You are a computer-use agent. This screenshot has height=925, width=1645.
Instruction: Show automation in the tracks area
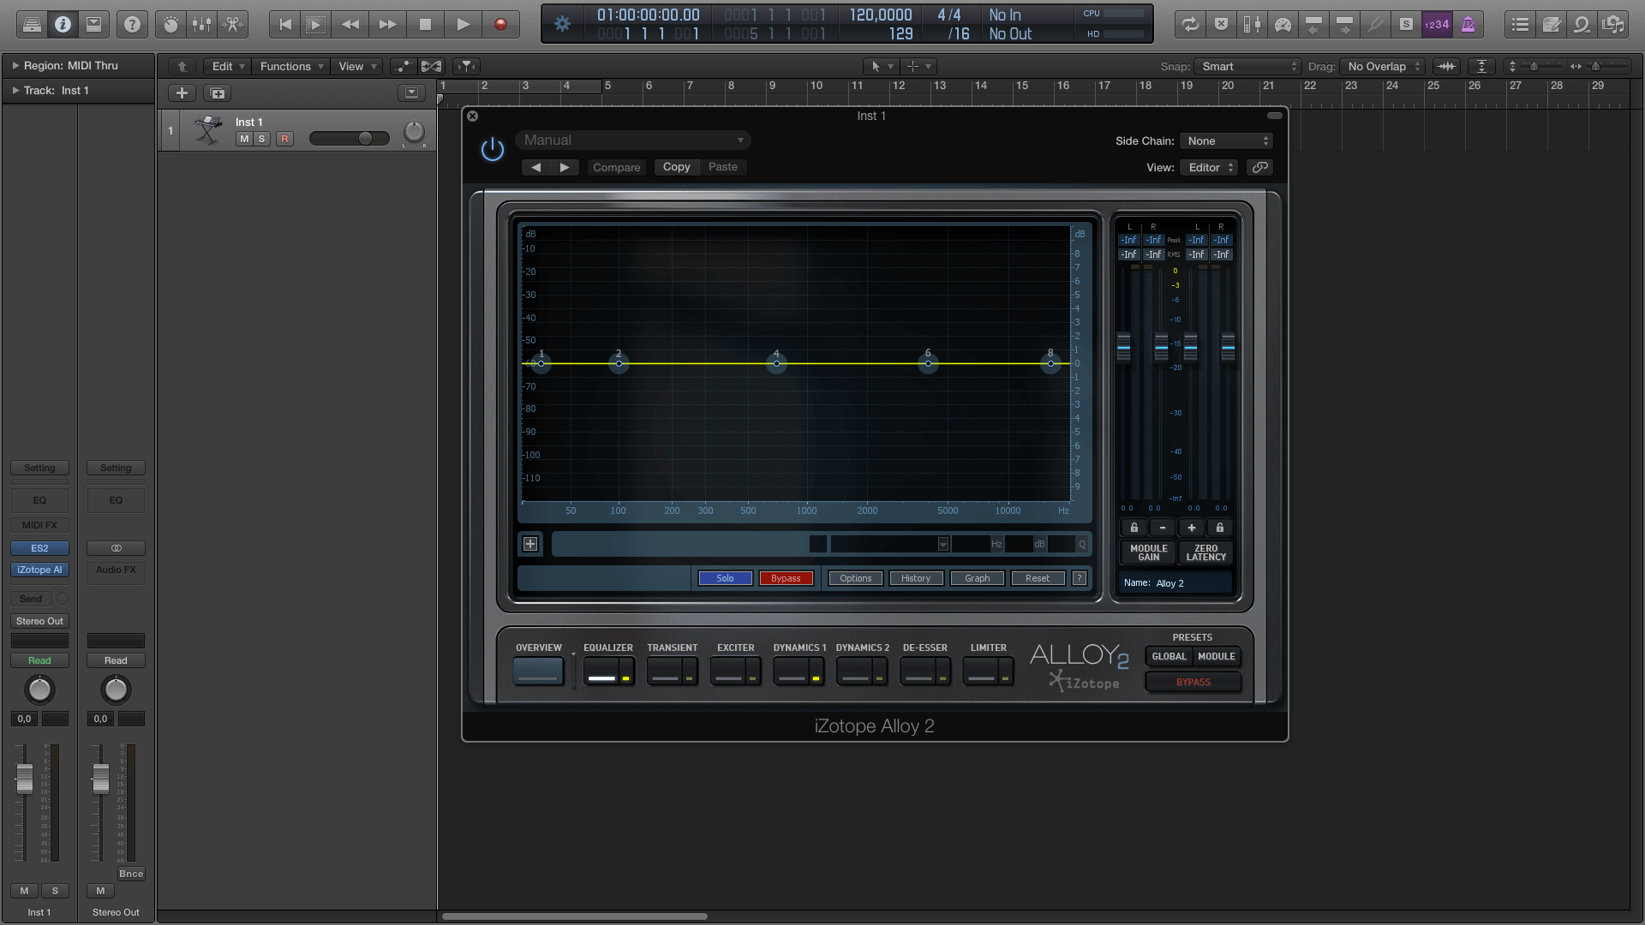(x=402, y=66)
